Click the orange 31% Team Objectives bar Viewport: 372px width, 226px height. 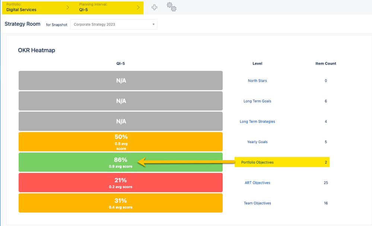[x=121, y=203]
